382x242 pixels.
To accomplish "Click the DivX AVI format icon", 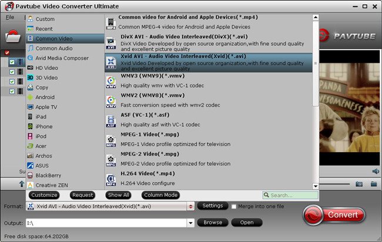I will [x=111, y=43].
